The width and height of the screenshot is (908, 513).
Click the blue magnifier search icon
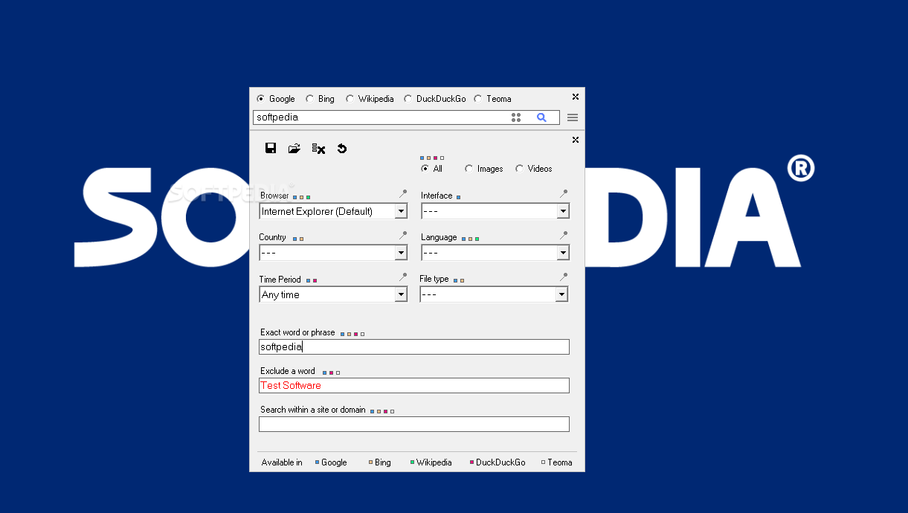541,117
